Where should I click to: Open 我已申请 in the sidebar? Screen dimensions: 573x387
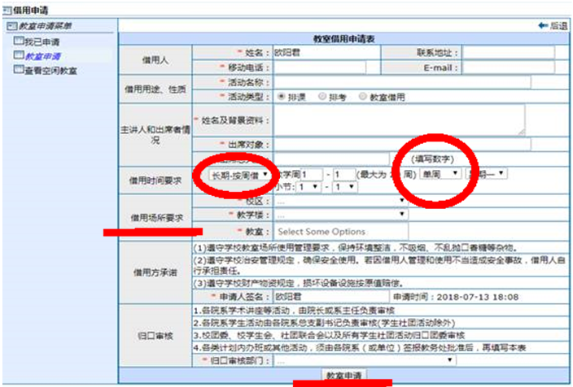[x=41, y=41]
